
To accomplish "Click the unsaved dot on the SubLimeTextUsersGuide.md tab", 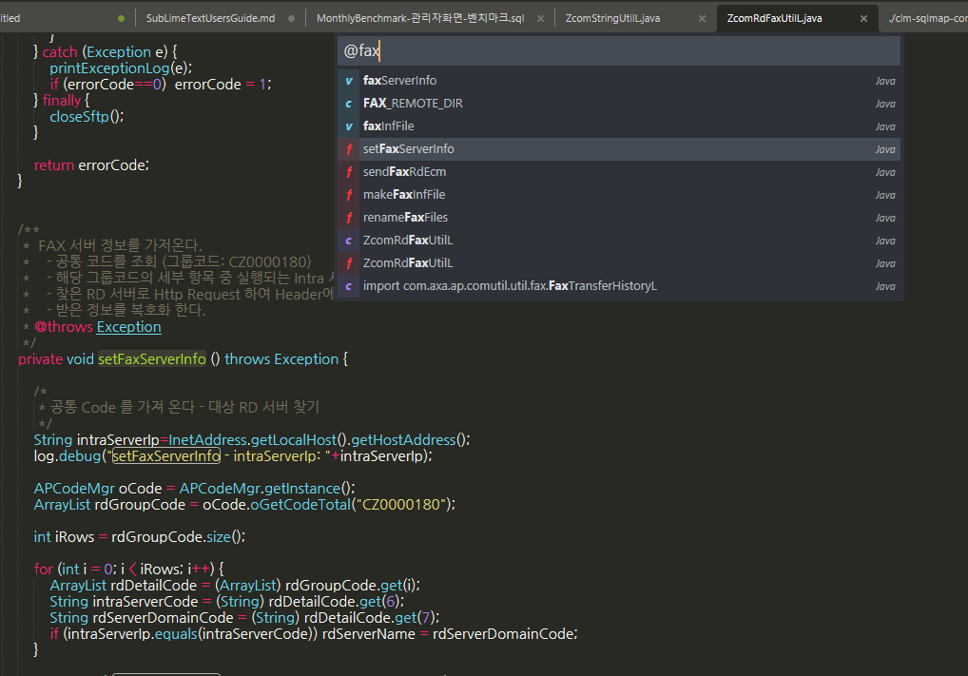I will point(291,18).
